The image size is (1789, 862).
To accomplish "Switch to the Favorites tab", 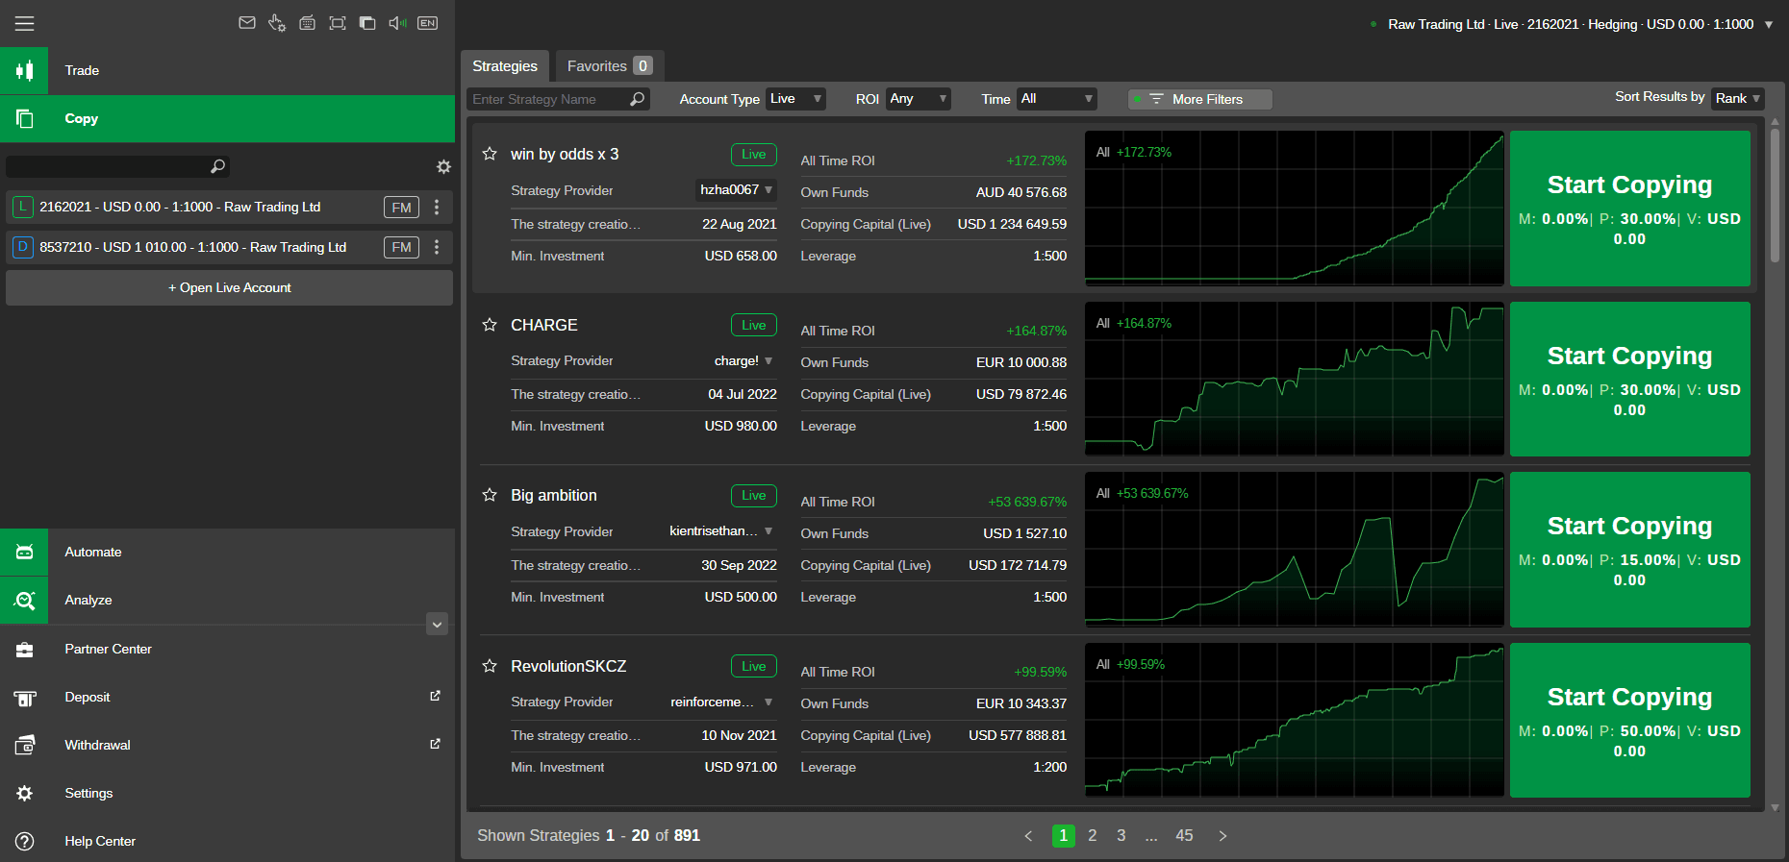I will coord(610,66).
